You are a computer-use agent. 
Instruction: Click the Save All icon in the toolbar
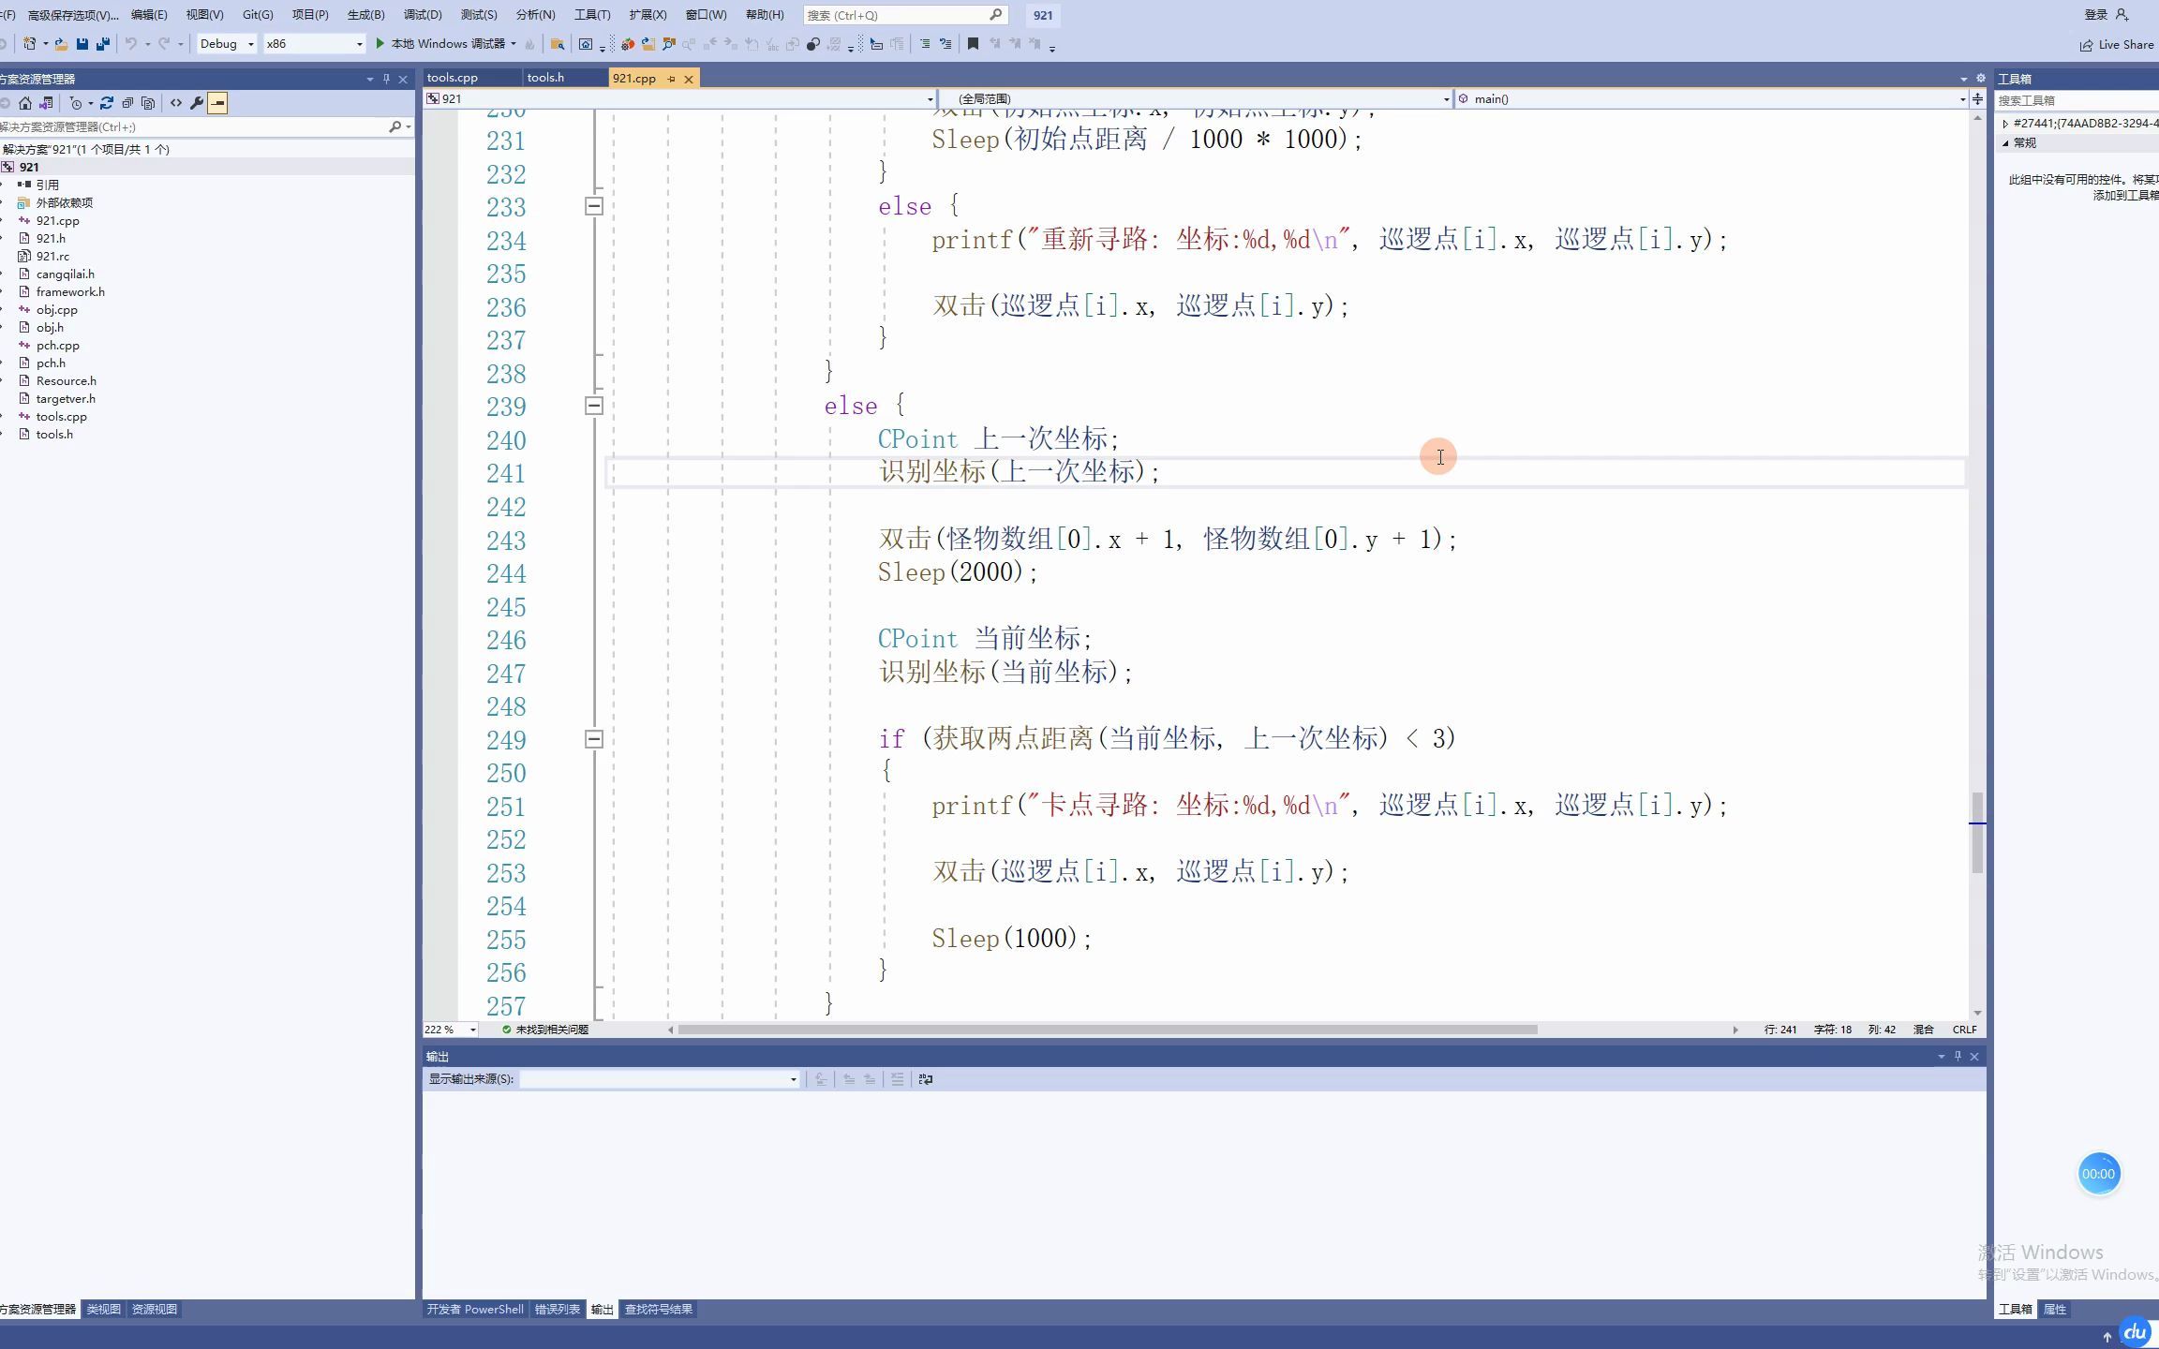coord(103,43)
